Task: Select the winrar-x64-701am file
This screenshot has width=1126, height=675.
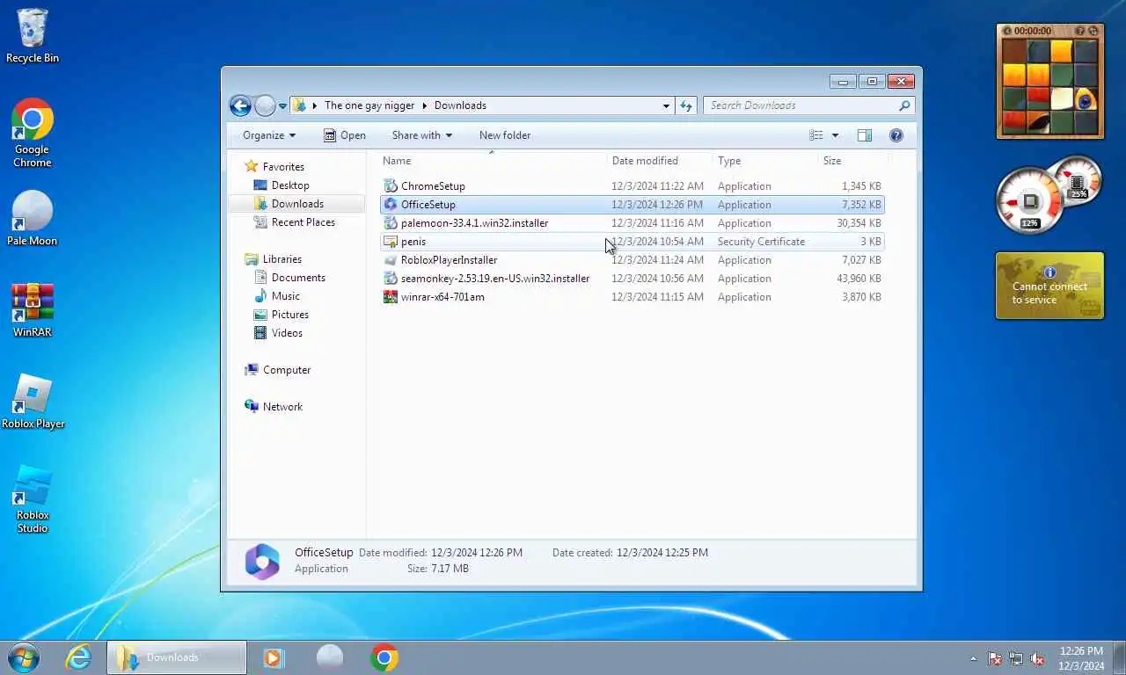Action: pyautogui.click(x=632, y=297)
